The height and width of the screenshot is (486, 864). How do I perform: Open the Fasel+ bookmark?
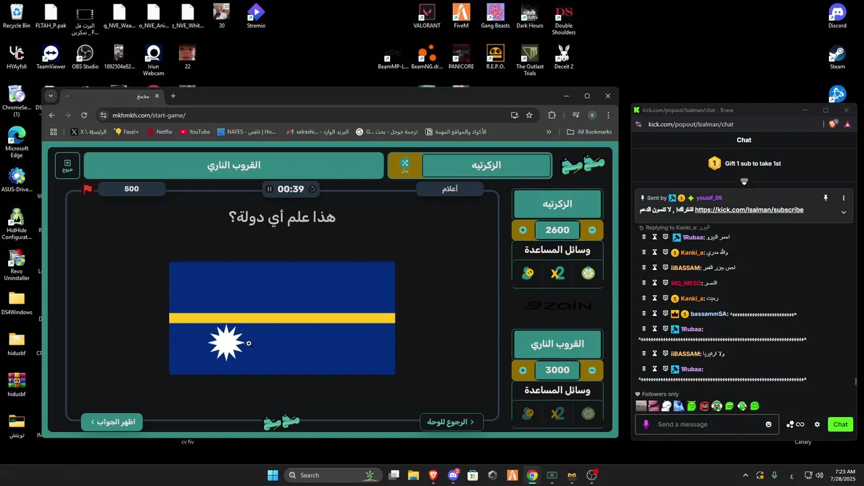[x=126, y=132]
